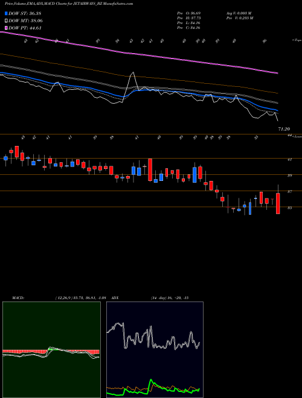Open the green MACD chart panel
The image size is (302, 398).
click(51, 350)
